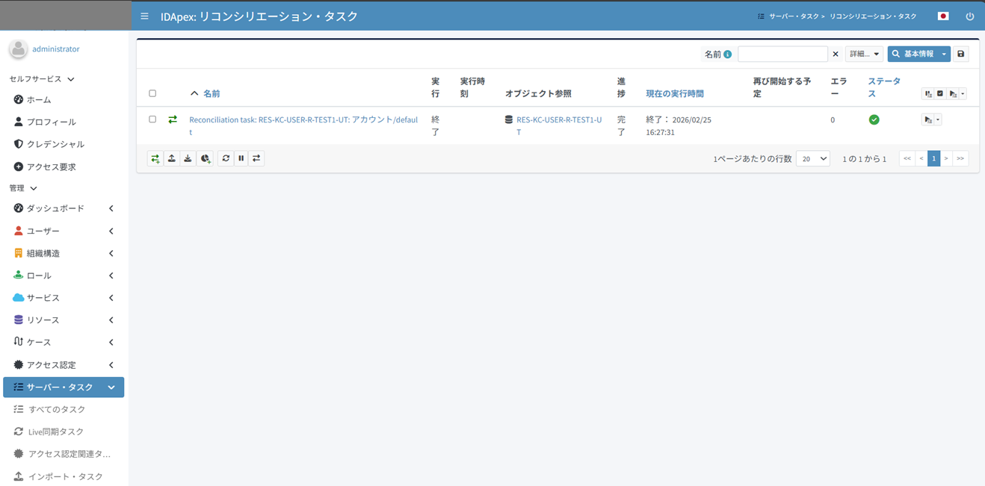
Task: Click the Japan flag language icon
Action: (x=942, y=16)
